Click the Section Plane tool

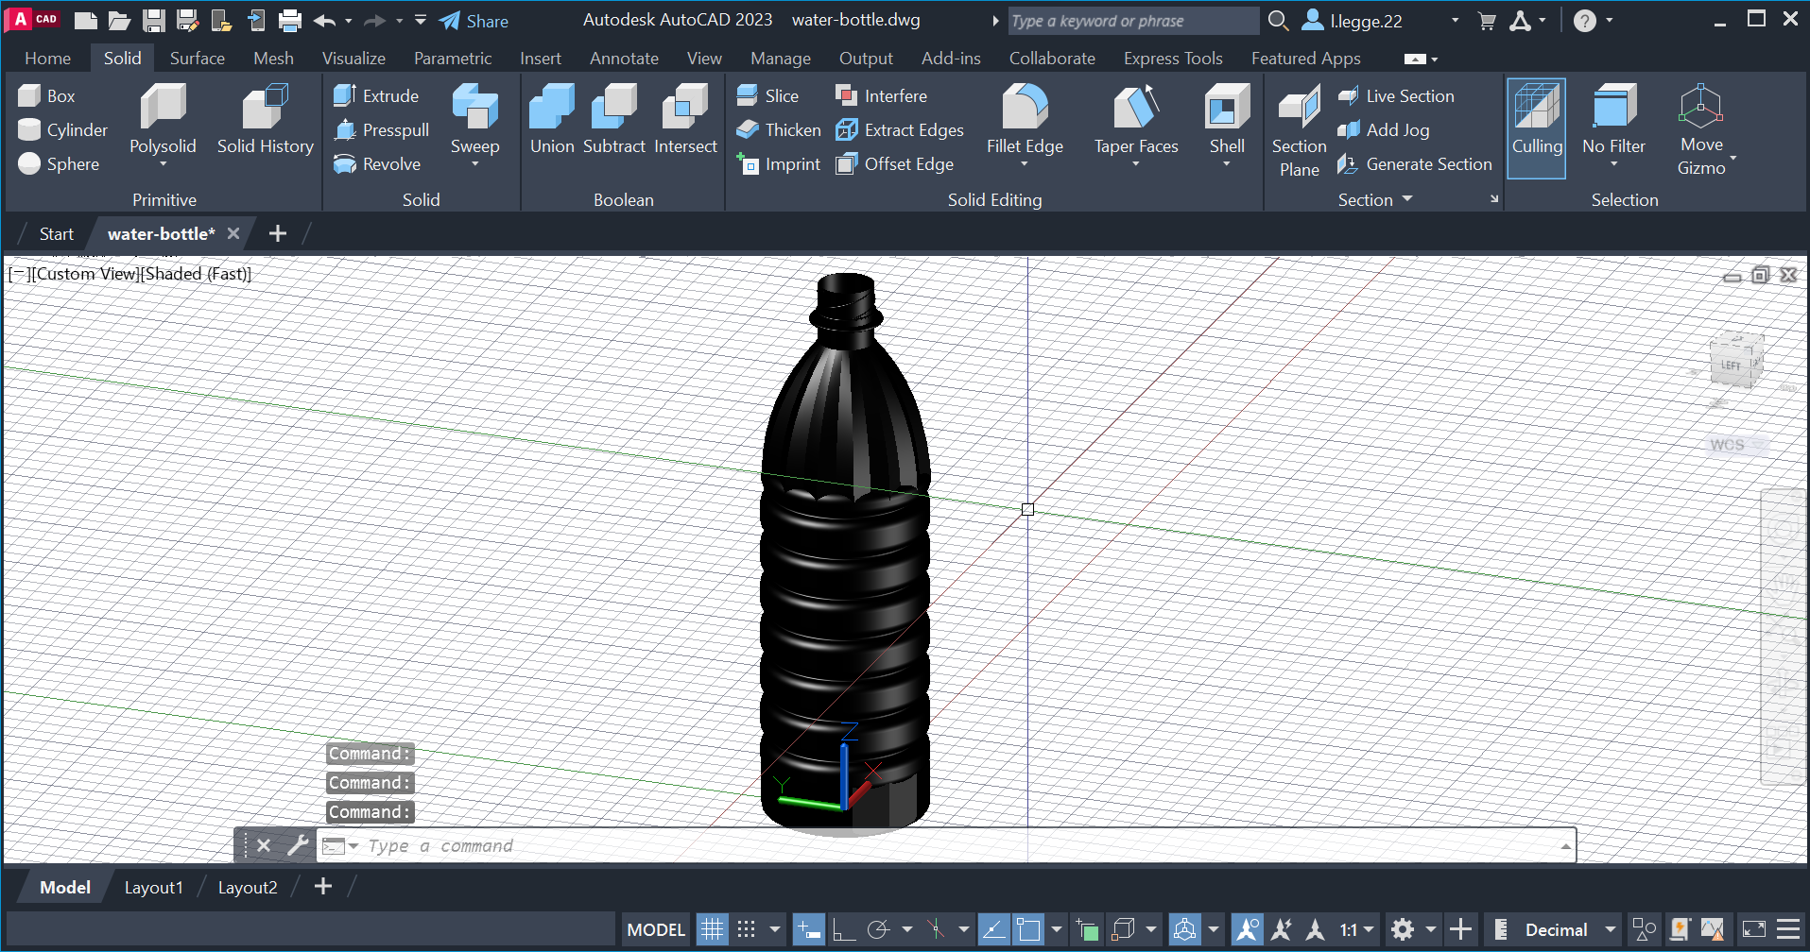click(1299, 129)
